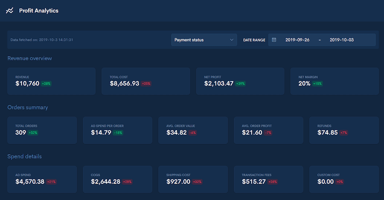Screen dimensions: 384x200
Task: Click the Total Orders 309 card
Action: pyautogui.click(x=42, y=130)
